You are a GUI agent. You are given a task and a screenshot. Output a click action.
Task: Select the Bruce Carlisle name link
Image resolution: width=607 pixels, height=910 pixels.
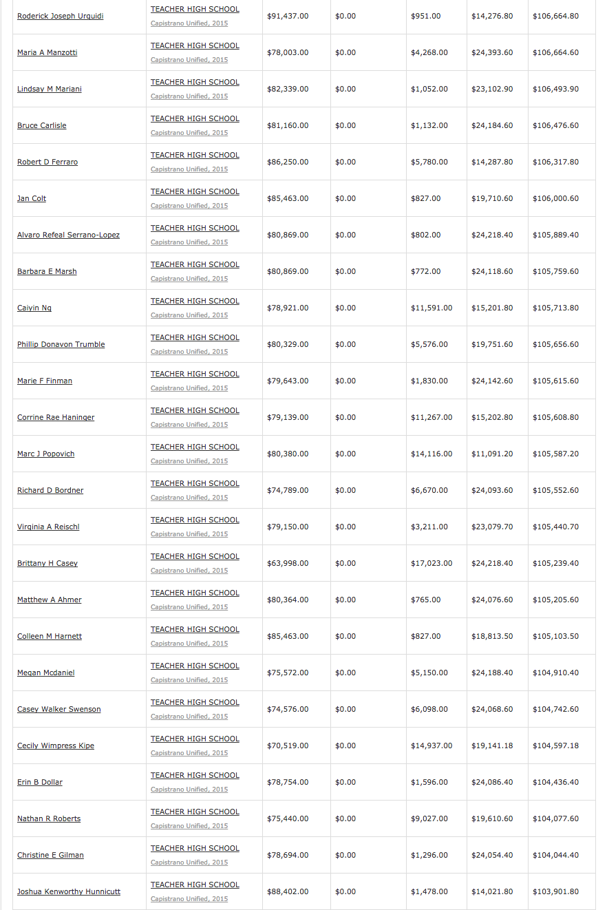point(41,125)
